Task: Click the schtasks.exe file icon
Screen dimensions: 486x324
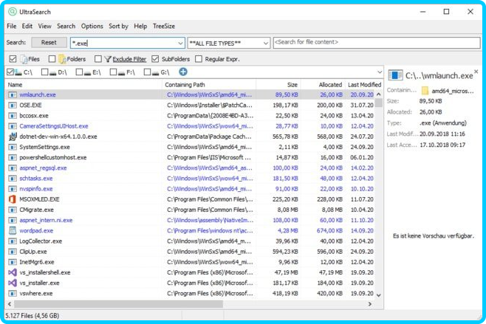Action: pyautogui.click(x=12, y=179)
